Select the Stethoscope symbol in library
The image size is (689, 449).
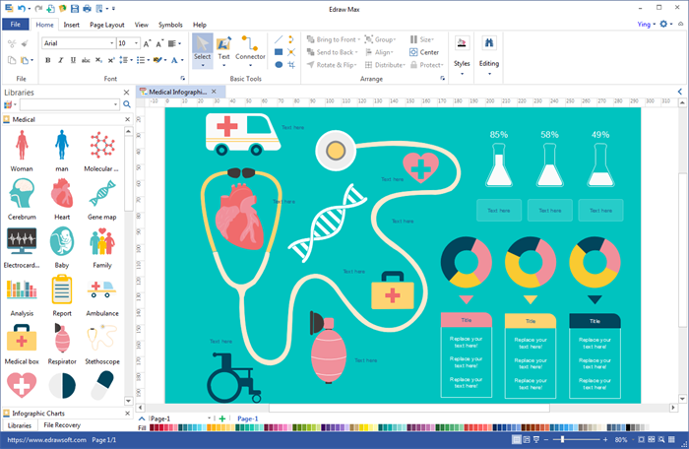click(x=102, y=338)
